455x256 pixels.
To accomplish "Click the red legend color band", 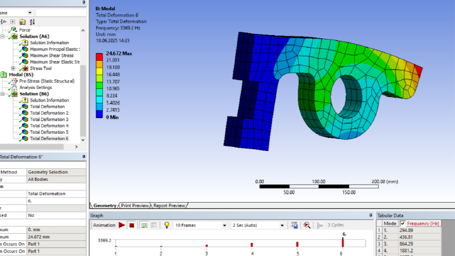I will [x=99, y=57].
